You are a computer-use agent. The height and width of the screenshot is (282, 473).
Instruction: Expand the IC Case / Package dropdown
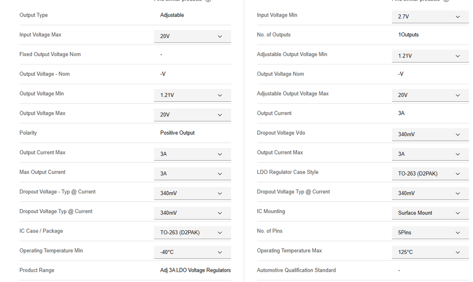[192, 232]
